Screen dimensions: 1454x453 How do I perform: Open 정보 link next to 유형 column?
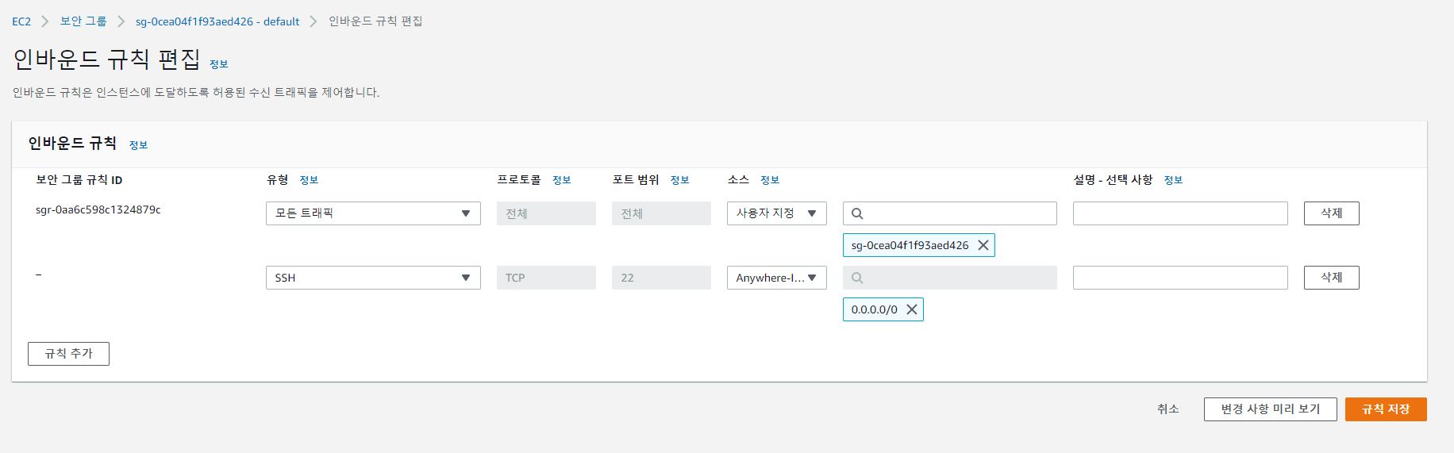click(309, 180)
